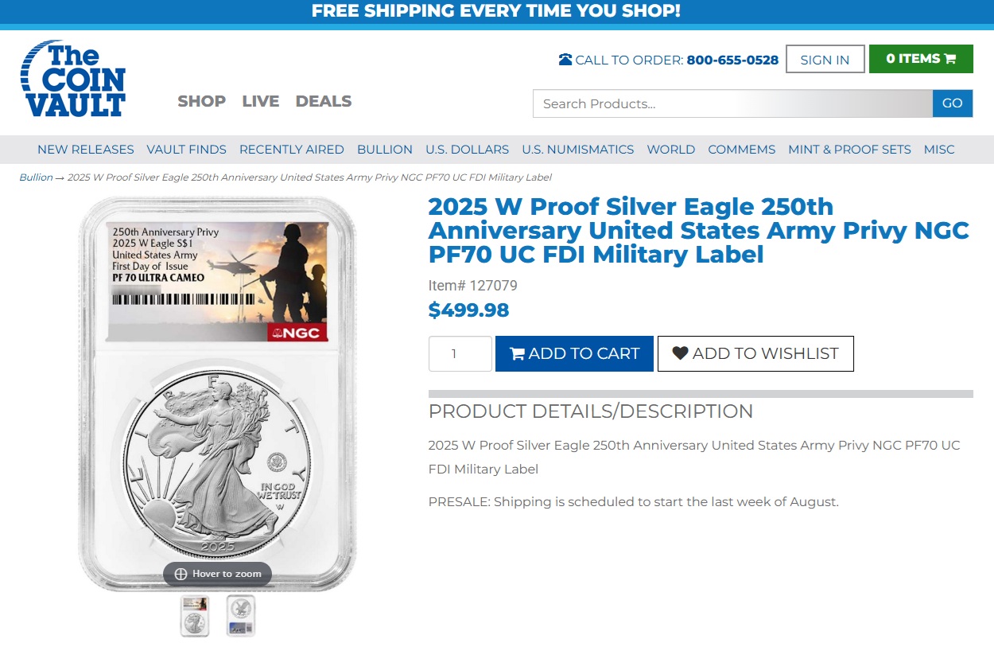Focus the Search Products field
Image resolution: width=994 pixels, height=647 pixels.
732,103
